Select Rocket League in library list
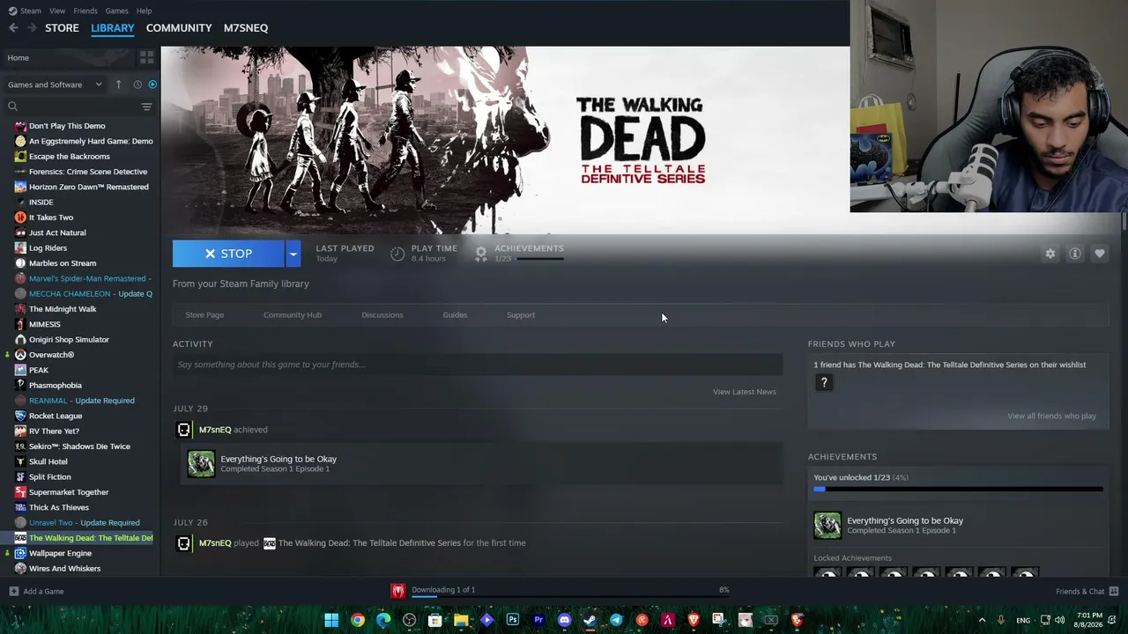Screen dimensions: 1128x634 pos(56,417)
